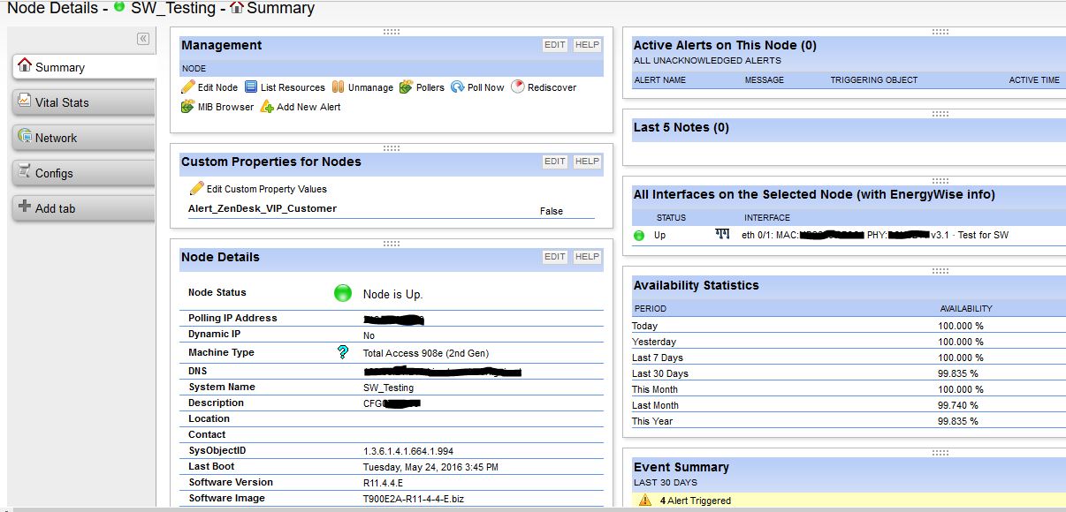Open the MIB Browser link
Image resolution: width=1066 pixels, height=512 pixels.
[x=225, y=107]
